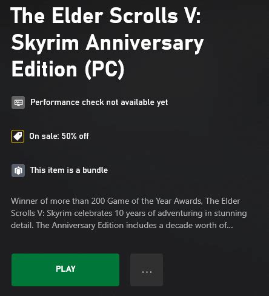Click the bundle package icon
Image resolution: width=269 pixels, height=296 pixels.
pos(18,170)
